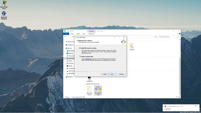Click the Explorer back arrow
This screenshot has height=113, width=201.
click(65, 37)
